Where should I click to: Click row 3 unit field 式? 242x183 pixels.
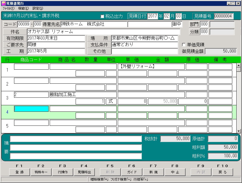(x=111, y=101)
